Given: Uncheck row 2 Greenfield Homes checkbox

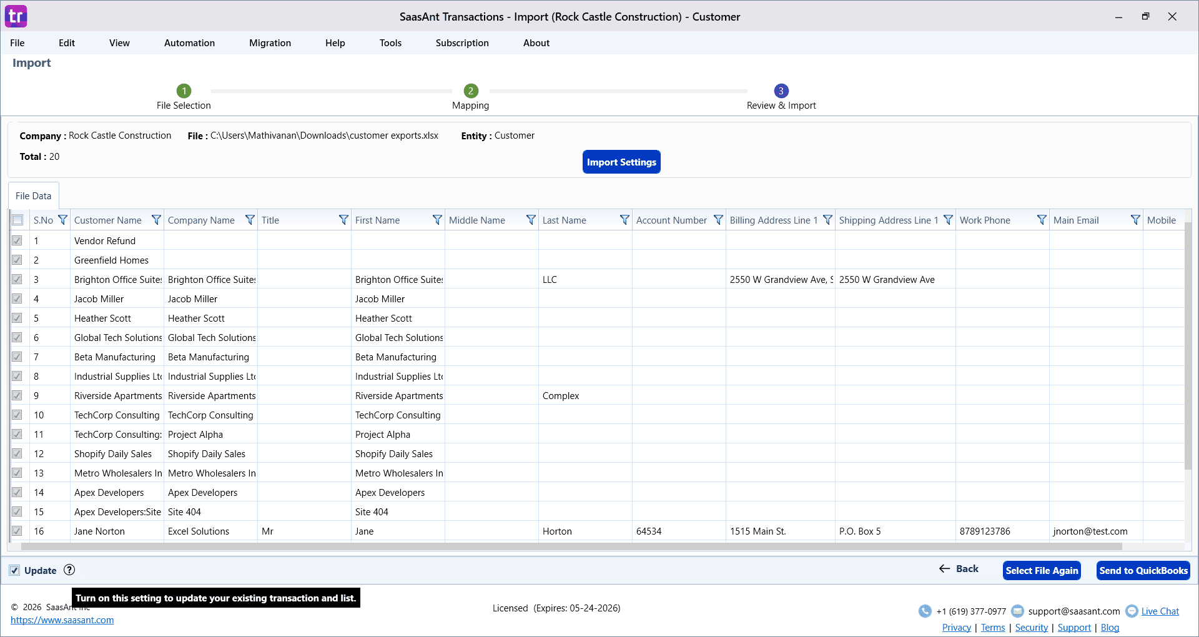Looking at the screenshot, I should (x=17, y=260).
